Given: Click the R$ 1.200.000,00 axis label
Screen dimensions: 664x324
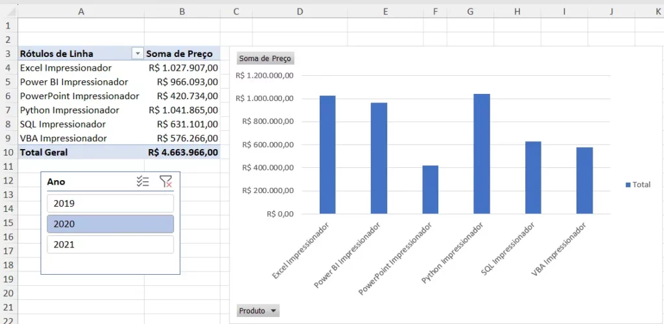Looking at the screenshot, I should [x=265, y=76].
